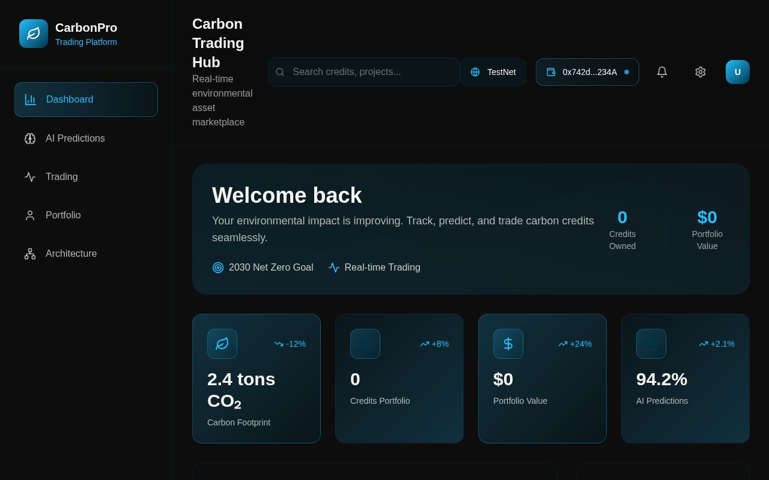Click the Credits Owned stat
The width and height of the screenshot is (769, 480).
[x=622, y=229]
